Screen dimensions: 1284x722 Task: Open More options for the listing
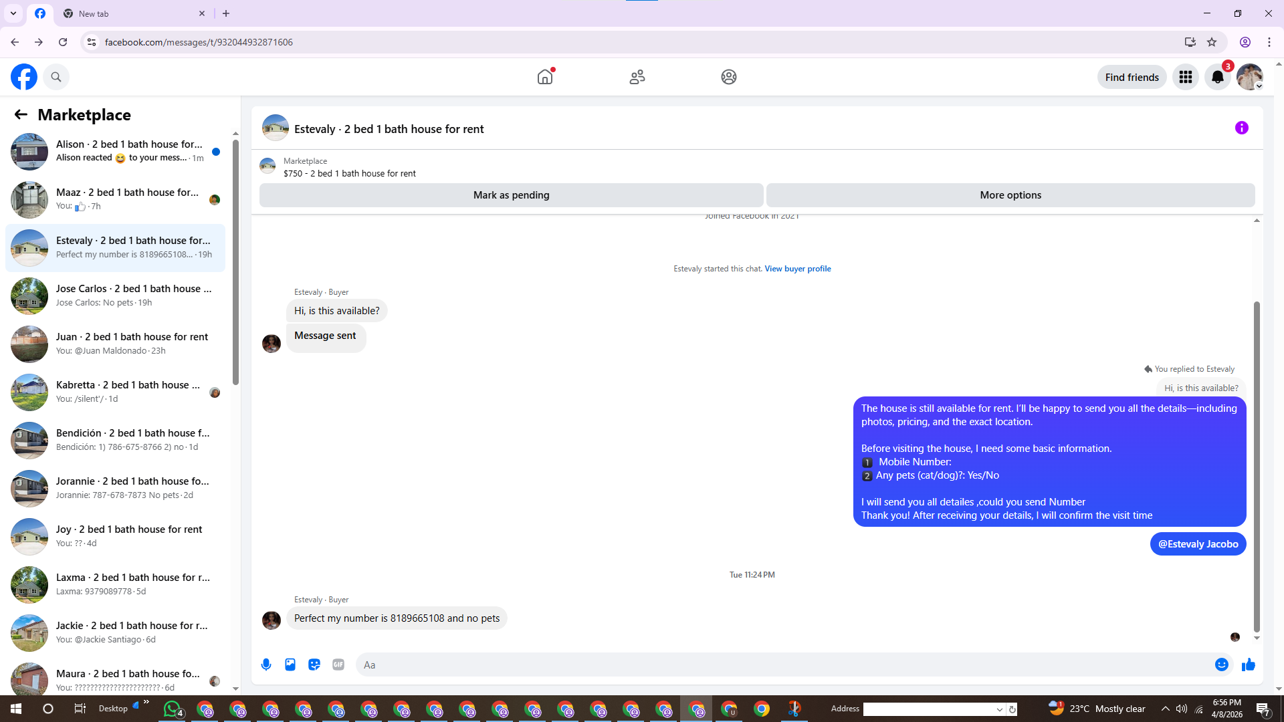pyautogui.click(x=1010, y=195)
